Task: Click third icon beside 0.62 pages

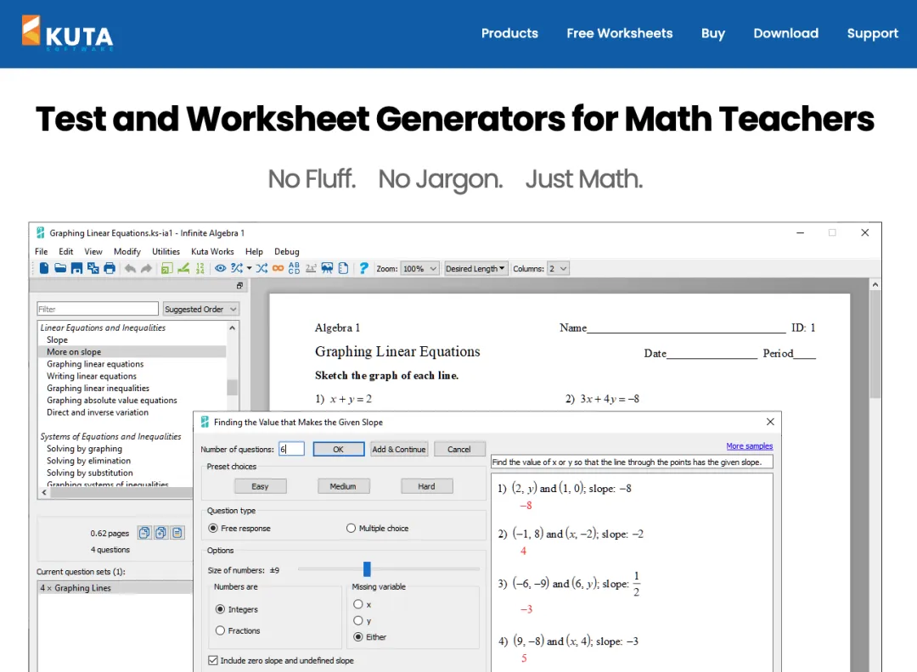Action: click(x=177, y=532)
